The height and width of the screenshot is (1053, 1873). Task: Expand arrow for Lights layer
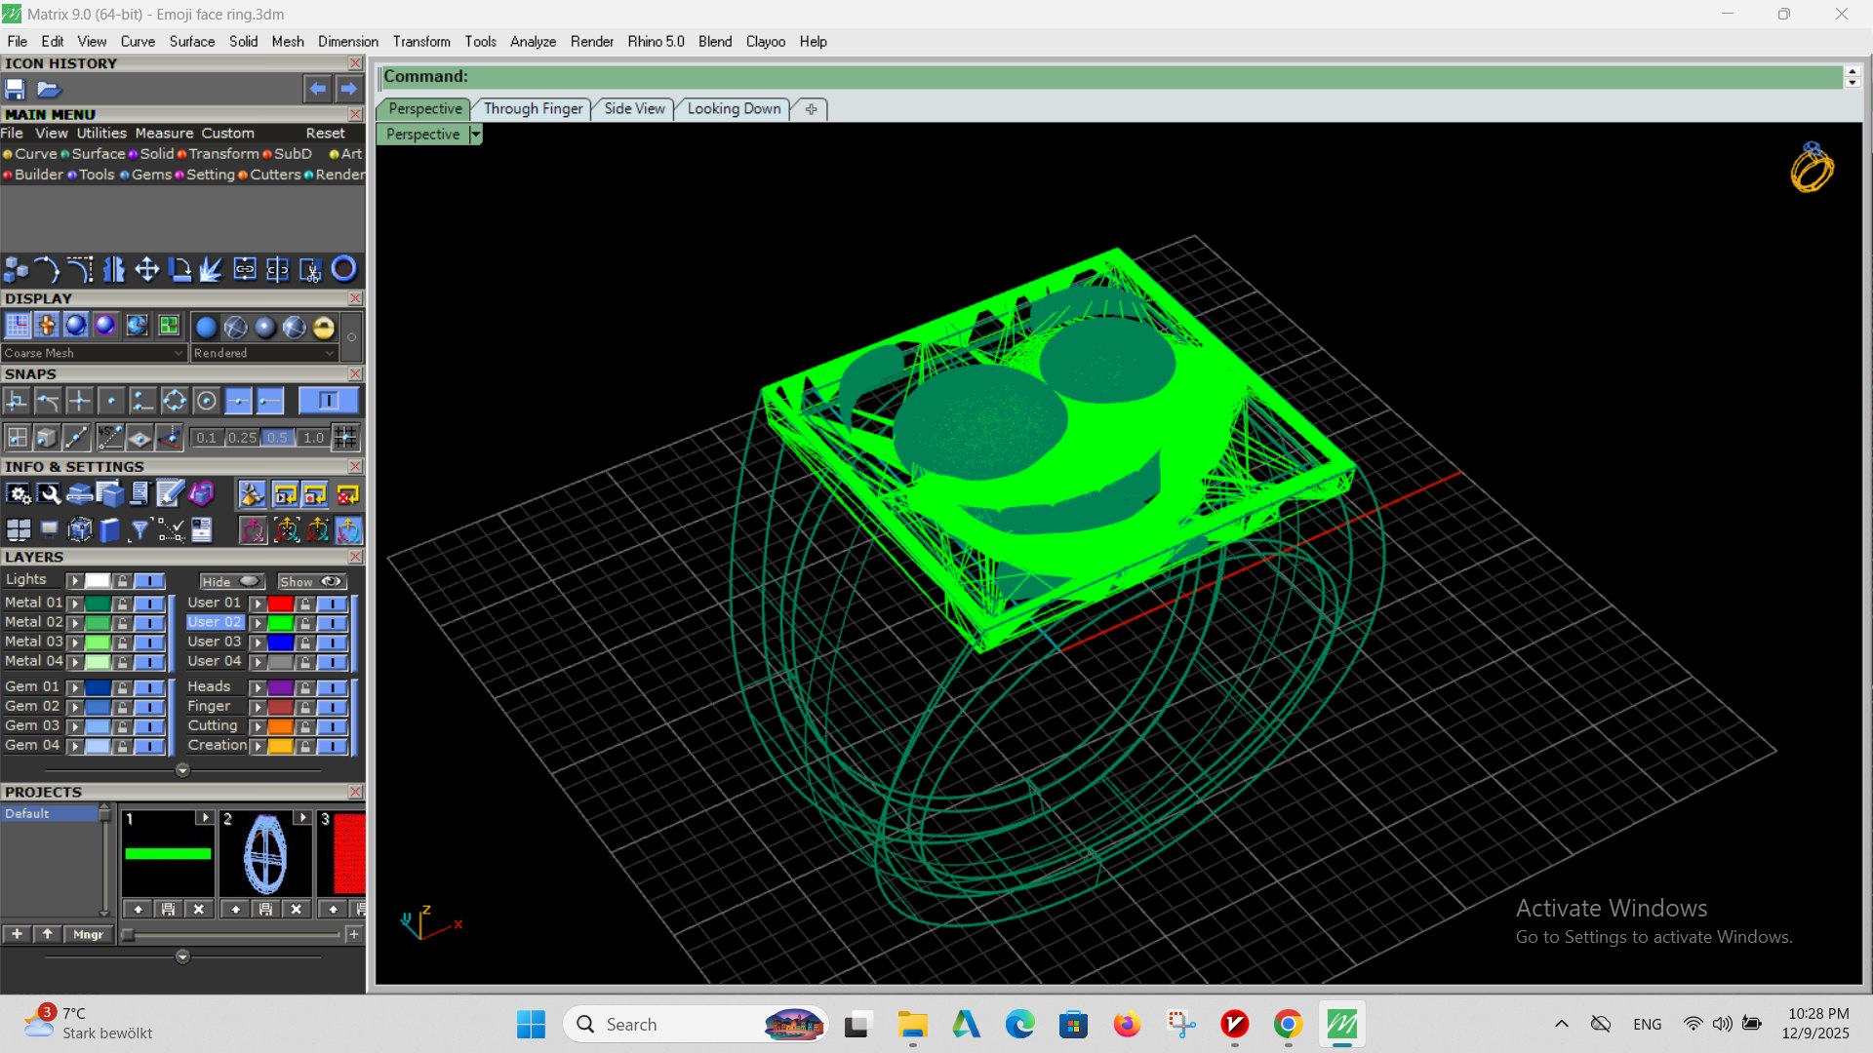(74, 581)
